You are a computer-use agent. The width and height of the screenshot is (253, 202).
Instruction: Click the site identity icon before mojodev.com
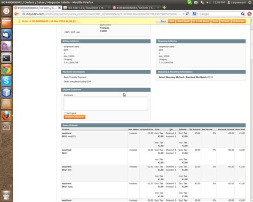point(23,14)
